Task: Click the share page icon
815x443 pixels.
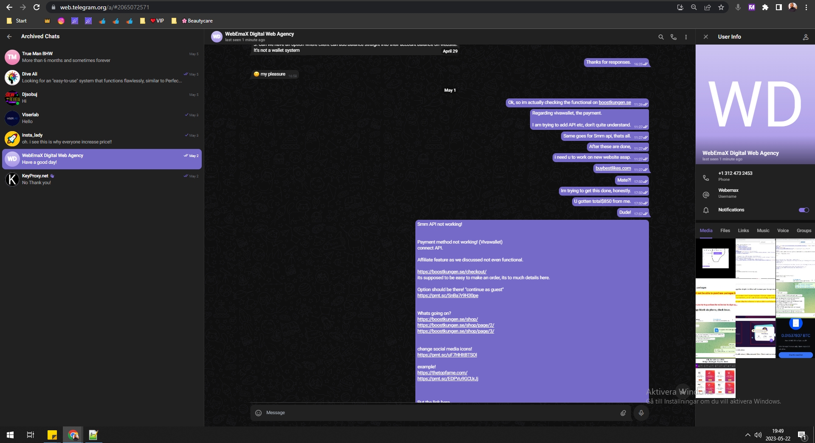Action: click(x=708, y=7)
